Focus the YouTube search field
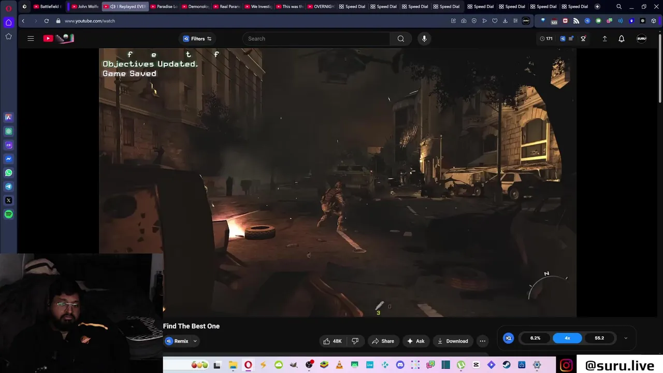The width and height of the screenshot is (663, 373). [316, 38]
